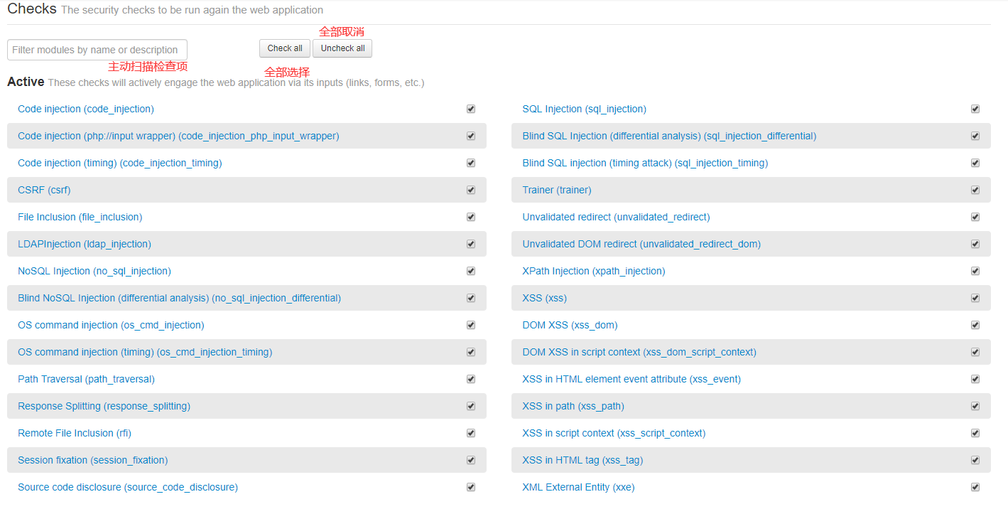Screen dimensions: 1008x514
Task: Open the XPath Injection (xpath_injection) link
Action: [x=593, y=271]
